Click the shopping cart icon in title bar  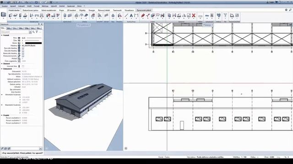click(x=277, y=2)
